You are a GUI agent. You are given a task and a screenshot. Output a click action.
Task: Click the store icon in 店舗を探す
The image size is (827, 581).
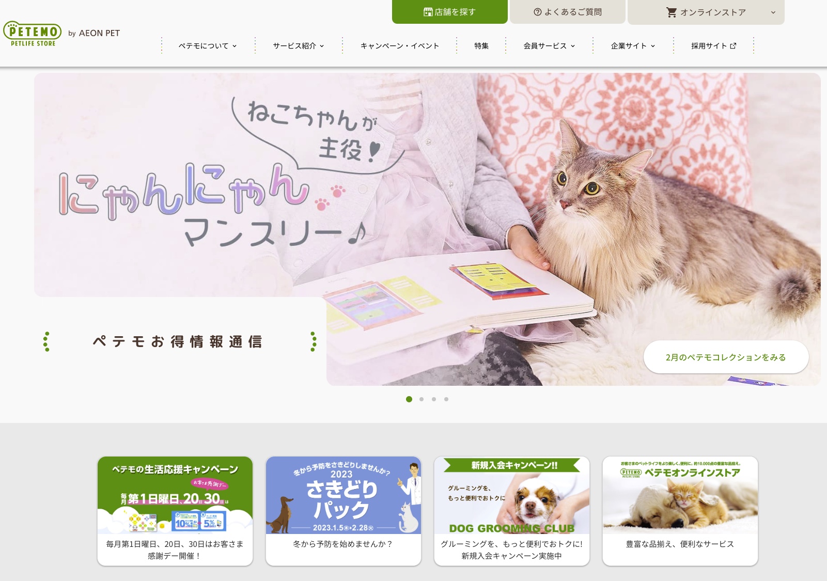click(x=428, y=12)
